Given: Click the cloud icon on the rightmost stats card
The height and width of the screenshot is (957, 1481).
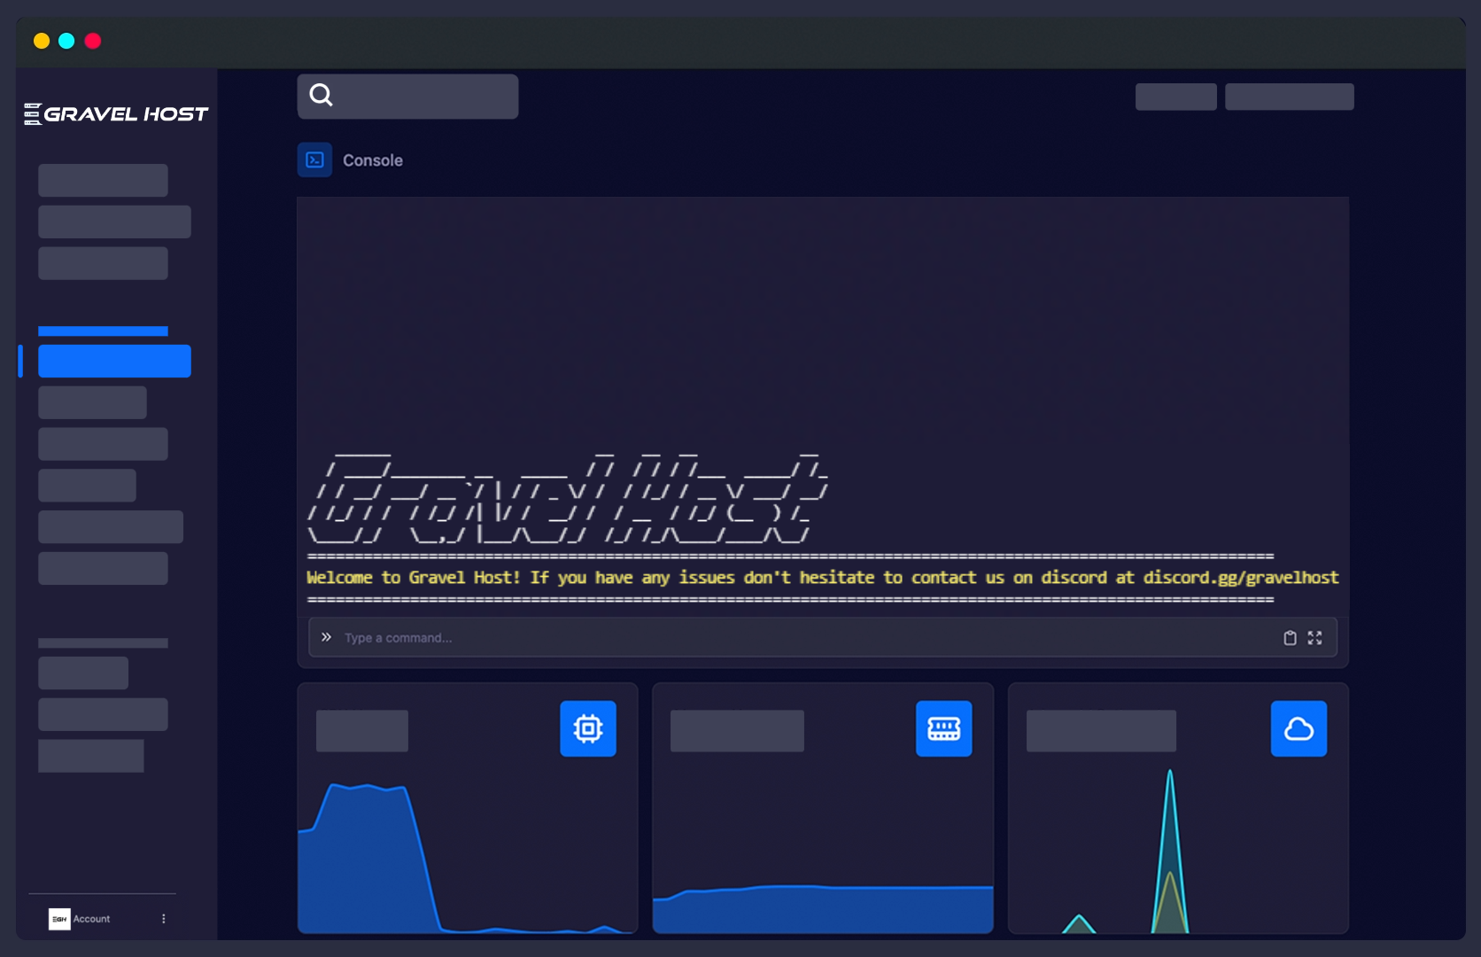Looking at the screenshot, I should coord(1299,728).
